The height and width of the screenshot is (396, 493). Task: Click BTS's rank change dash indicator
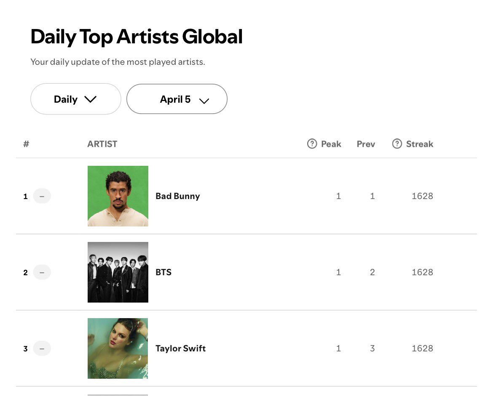[42, 272]
